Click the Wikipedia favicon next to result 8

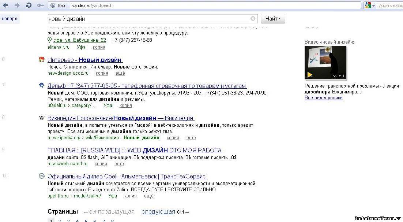pyautogui.click(x=42, y=118)
